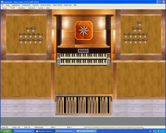Pull the top-left stop knob on left jamb
This screenshot has height=133, width=166.
point(29,31)
